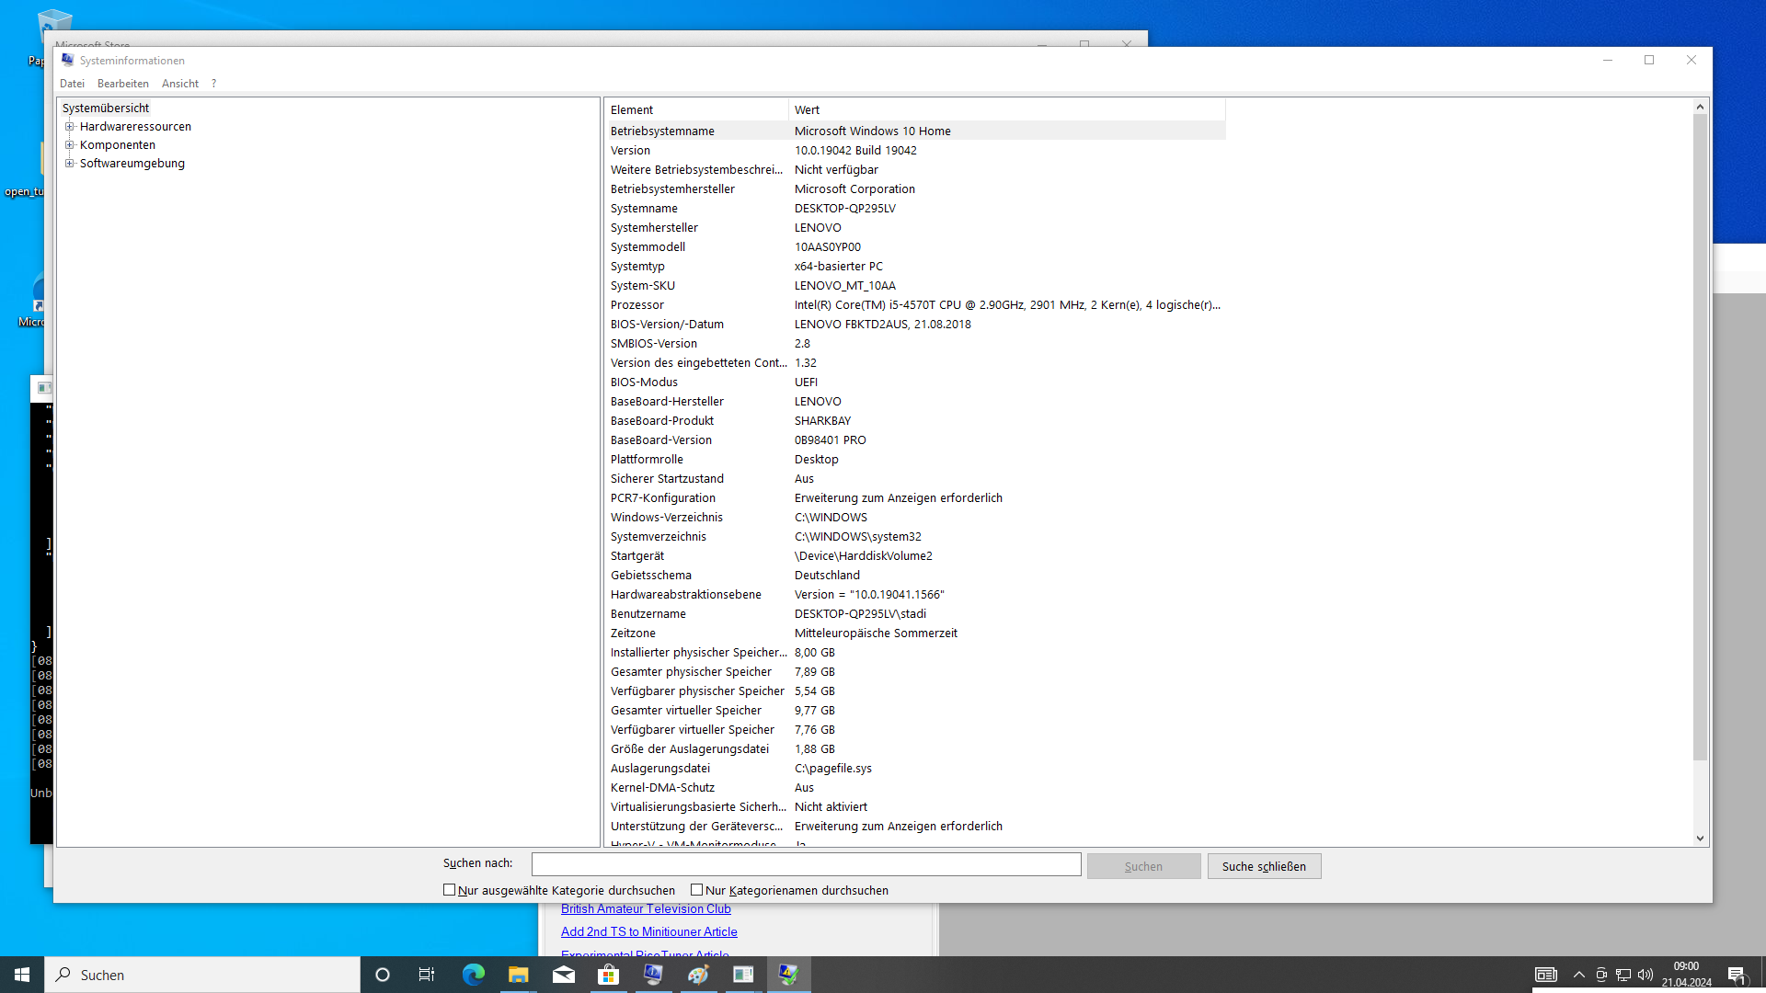
Task: Launch Microsoft Edge from the taskbar
Action: point(473,975)
